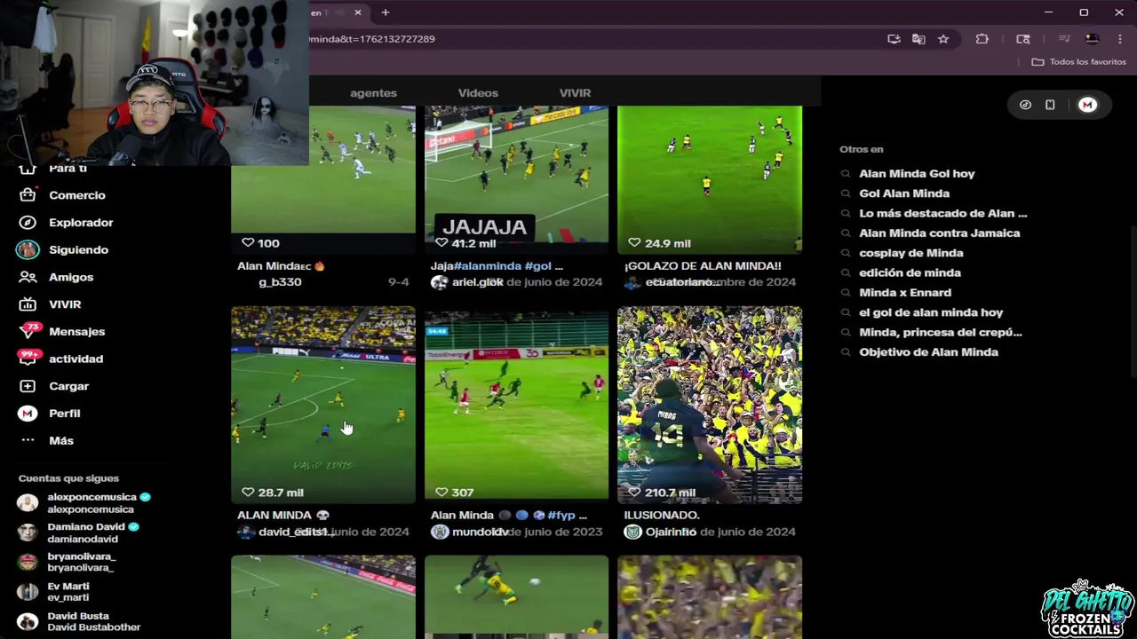Open the Perfil avatar icon

tap(28, 414)
